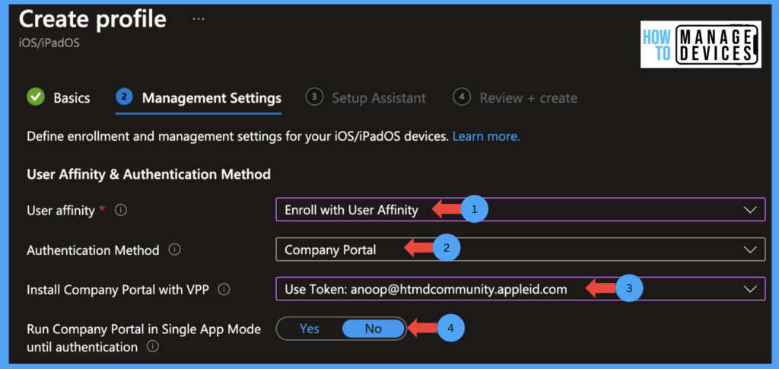Open the Learn more link

(x=486, y=136)
